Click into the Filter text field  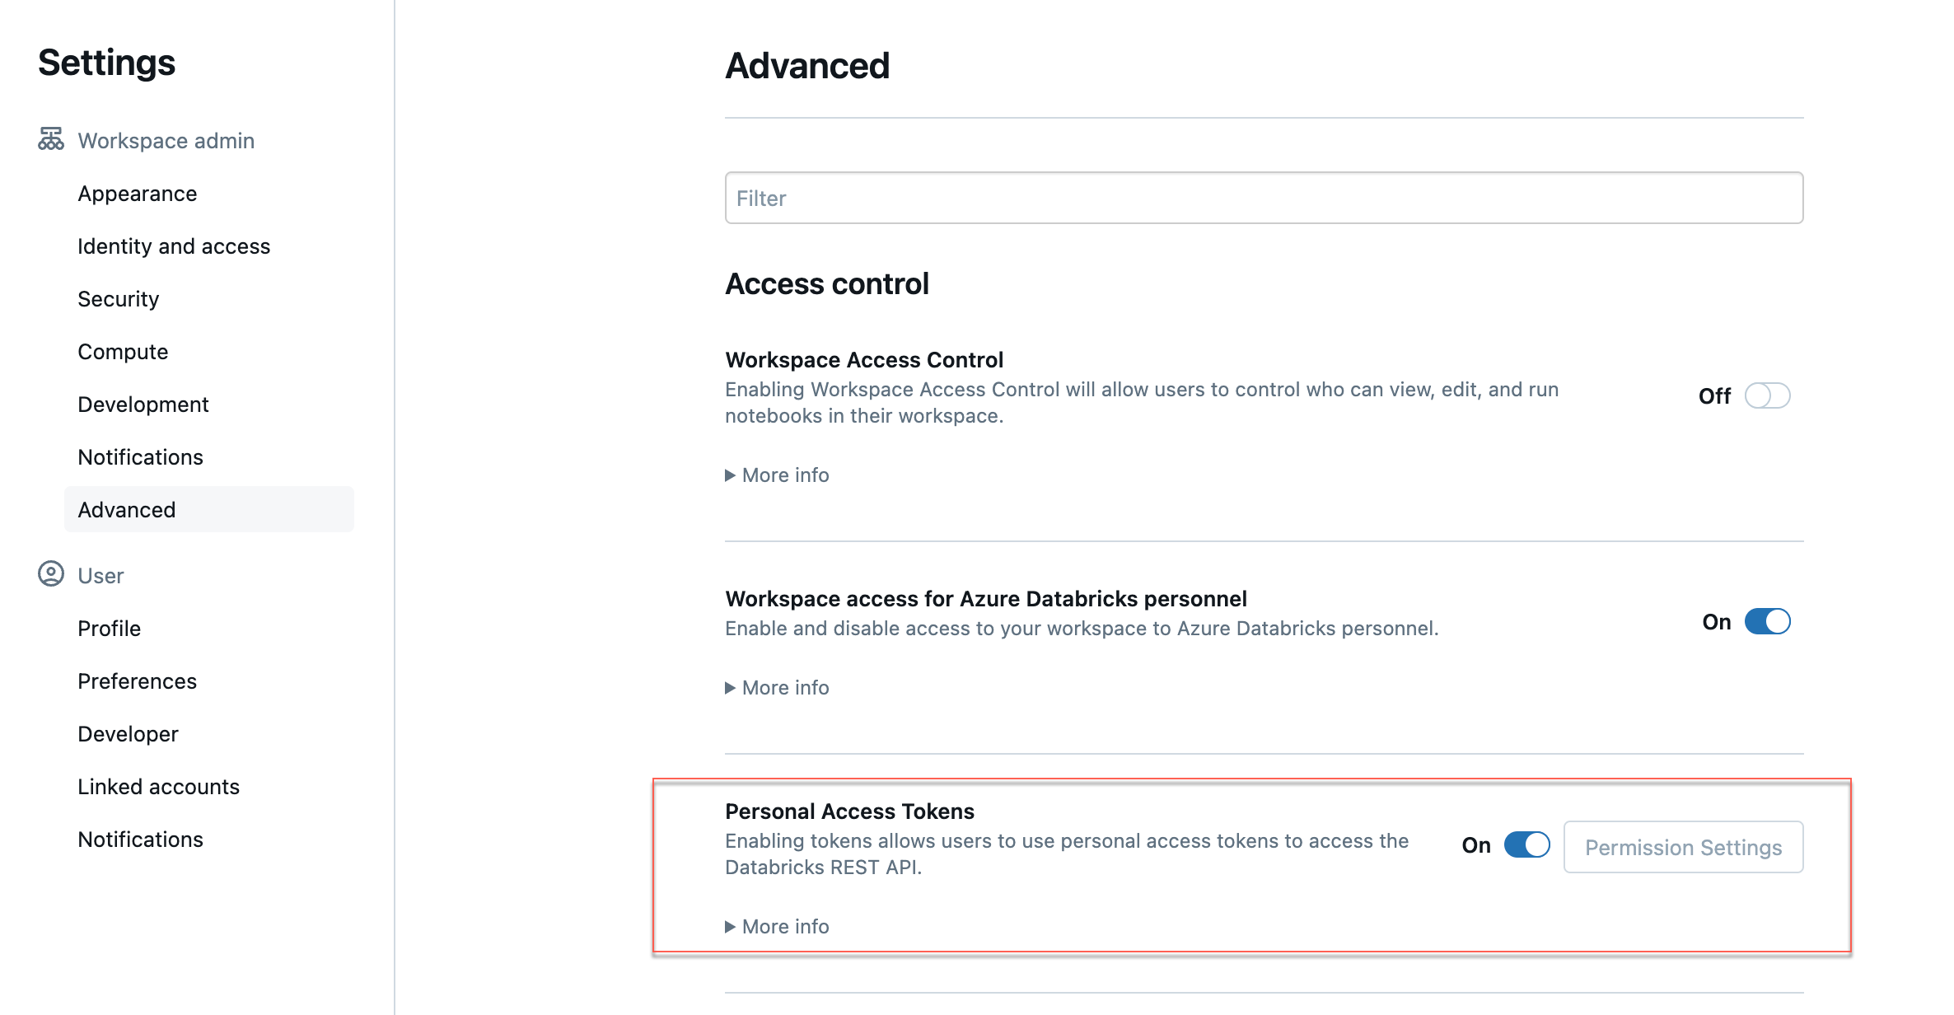[x=1264, y=198]
